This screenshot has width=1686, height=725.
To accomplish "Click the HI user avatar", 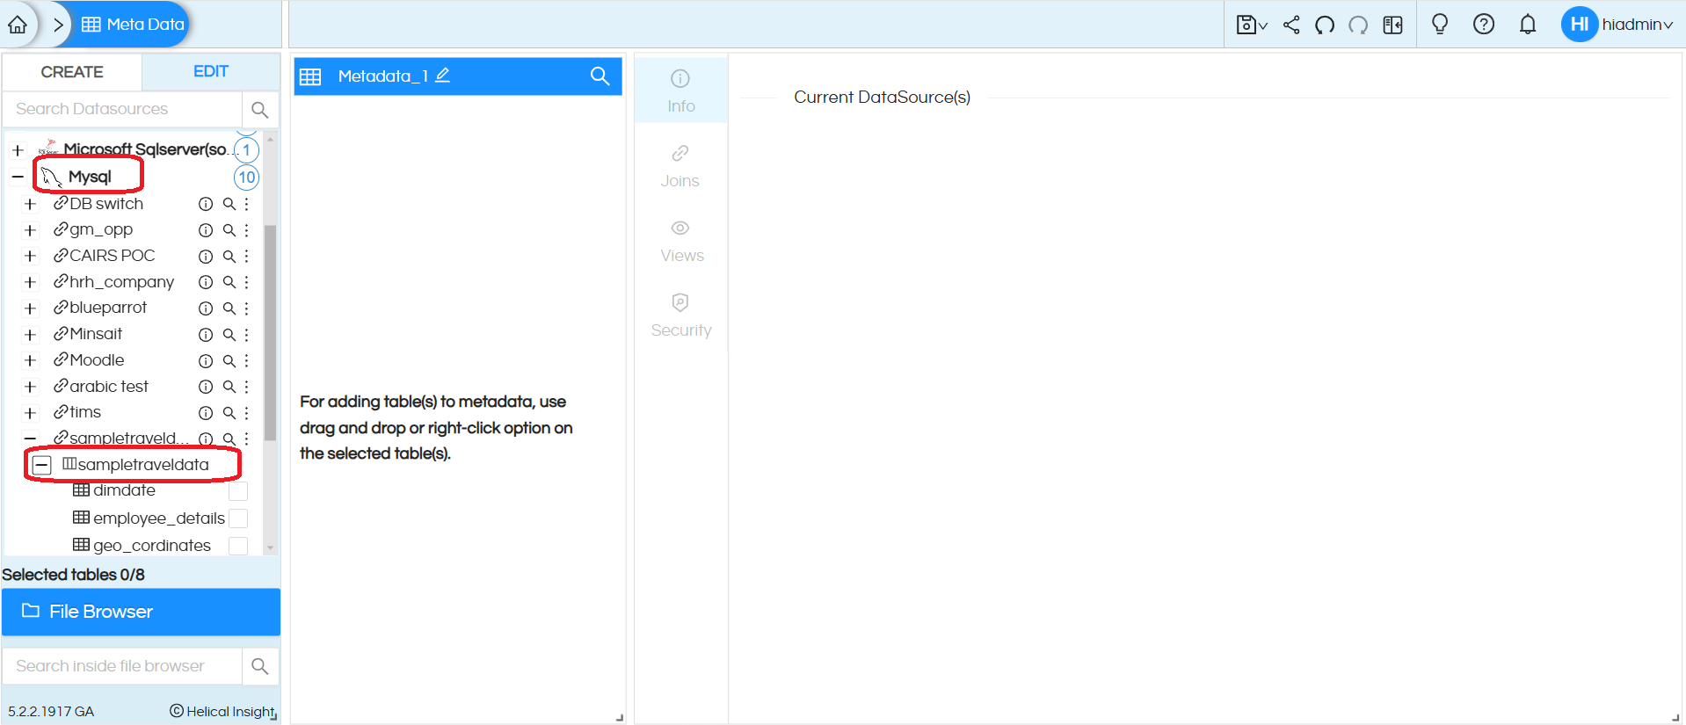I will [1579, 24].
